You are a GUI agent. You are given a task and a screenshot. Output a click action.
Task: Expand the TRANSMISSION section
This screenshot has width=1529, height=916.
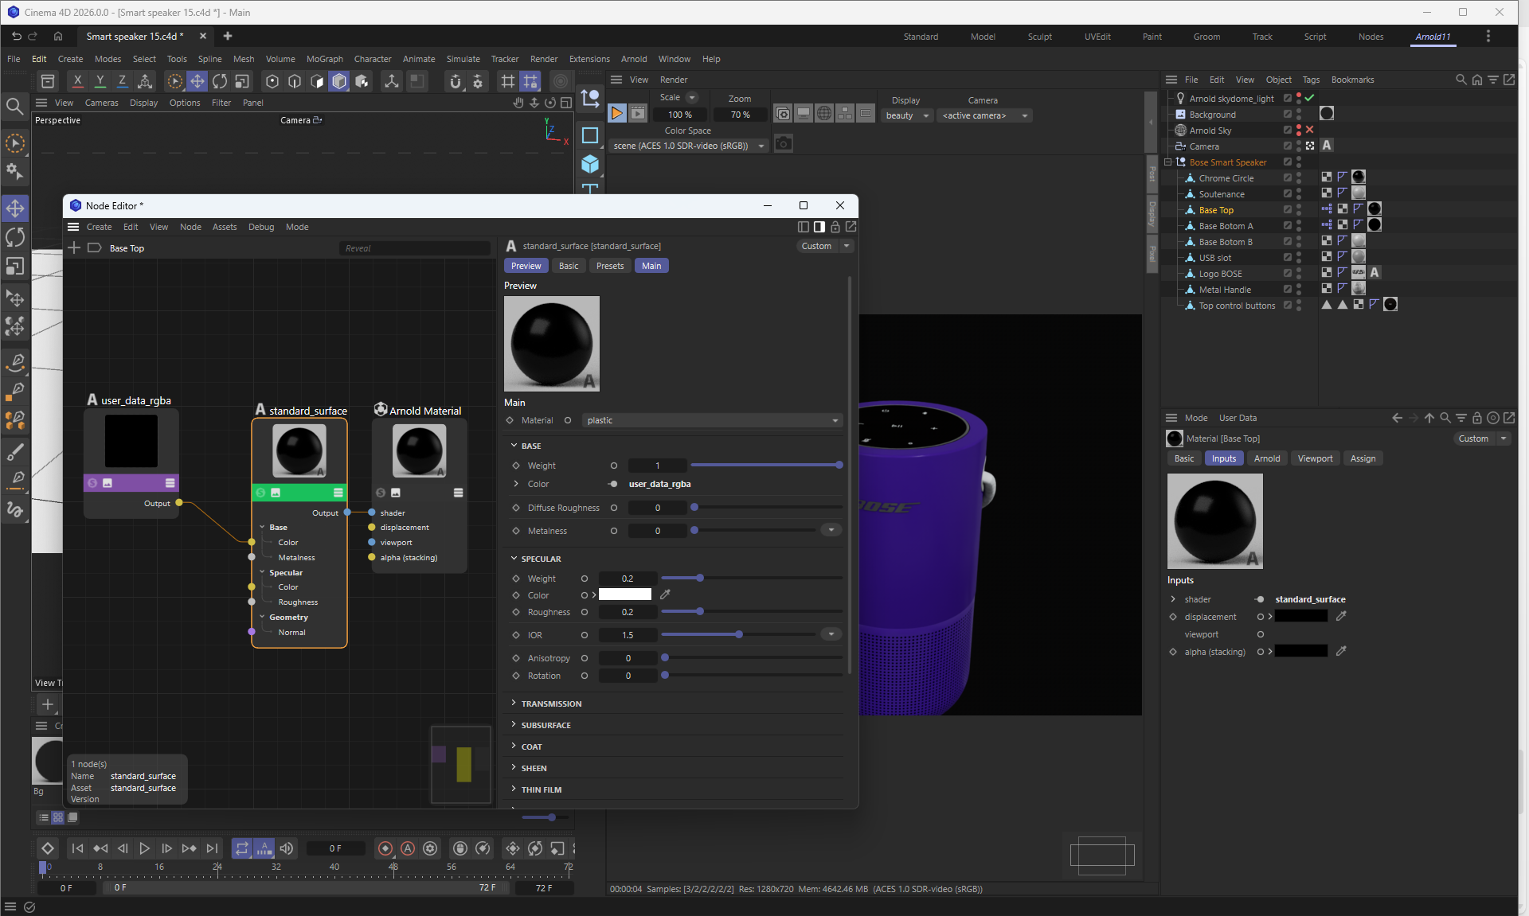pos(551,704)
